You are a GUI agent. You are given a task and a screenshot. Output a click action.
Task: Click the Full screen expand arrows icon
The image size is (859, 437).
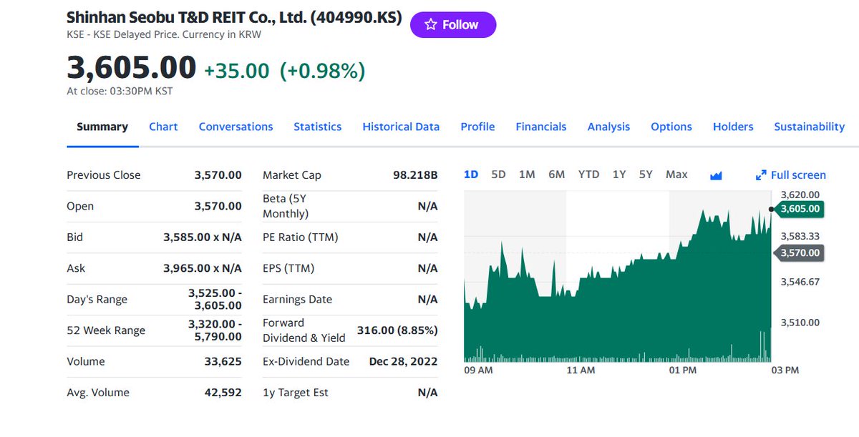pyautogui.click(x=761, y=175)
